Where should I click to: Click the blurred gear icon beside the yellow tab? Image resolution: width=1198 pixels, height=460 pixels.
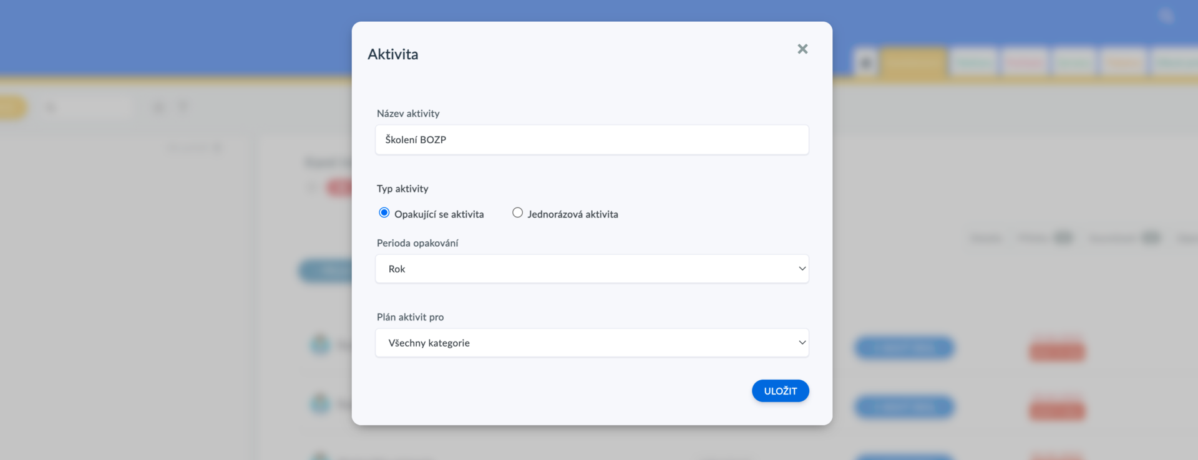(x=865, y=62)
